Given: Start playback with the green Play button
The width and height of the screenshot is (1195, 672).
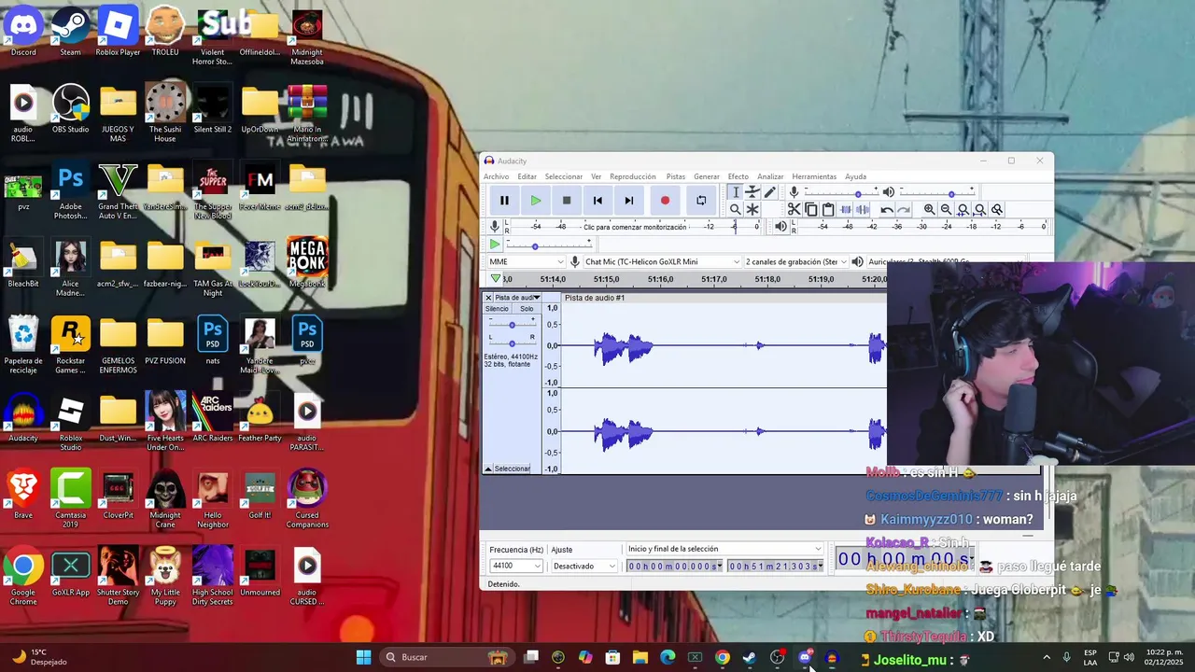Looking at the screenshot, I should point(535,201).
